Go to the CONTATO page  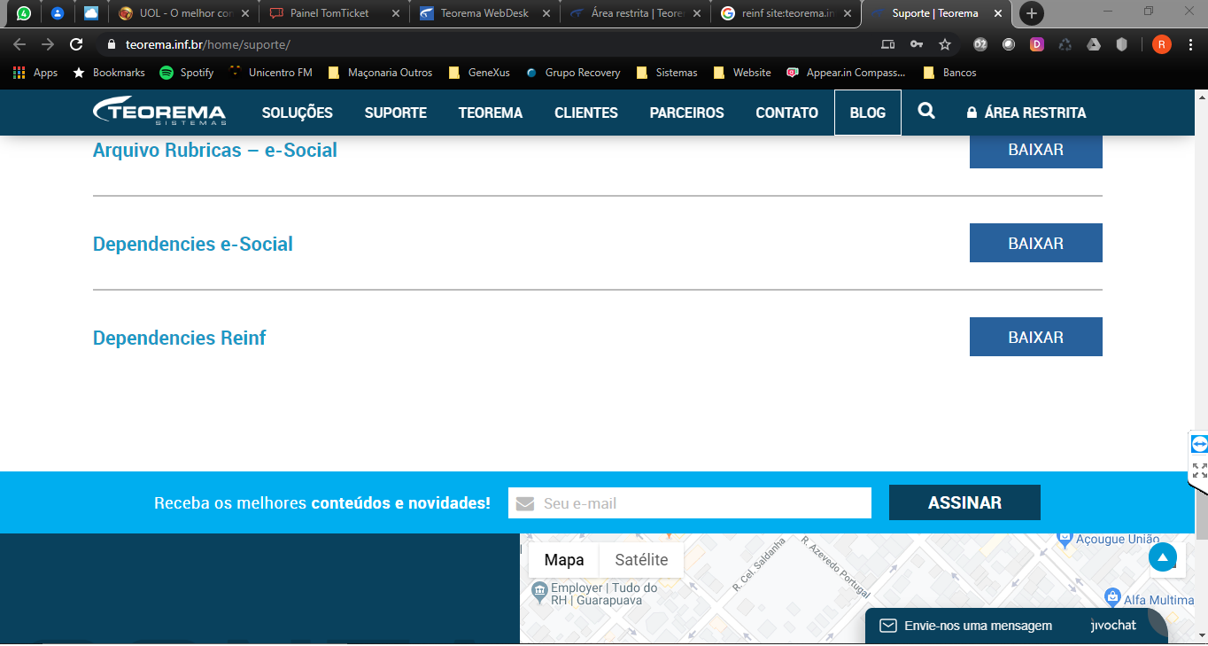[x=786, y=113]
